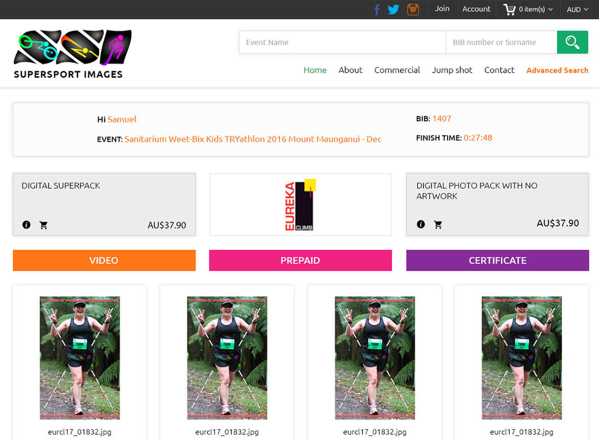Open the Twitter bird icon

tap(393, 9)
